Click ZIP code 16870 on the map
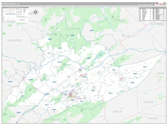This screenshot has height=126, width=168. 48,94
